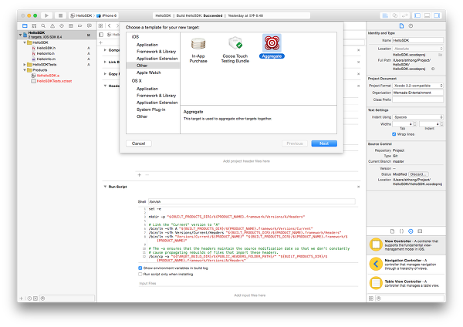This screenshot has height=327, width=463.
Task: Open the Media library
Action: click(420, 231)
